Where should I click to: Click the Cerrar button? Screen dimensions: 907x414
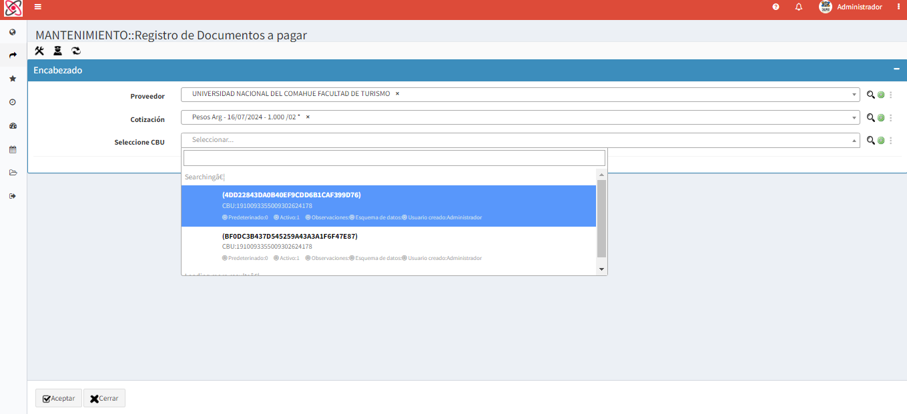point(104,398)
